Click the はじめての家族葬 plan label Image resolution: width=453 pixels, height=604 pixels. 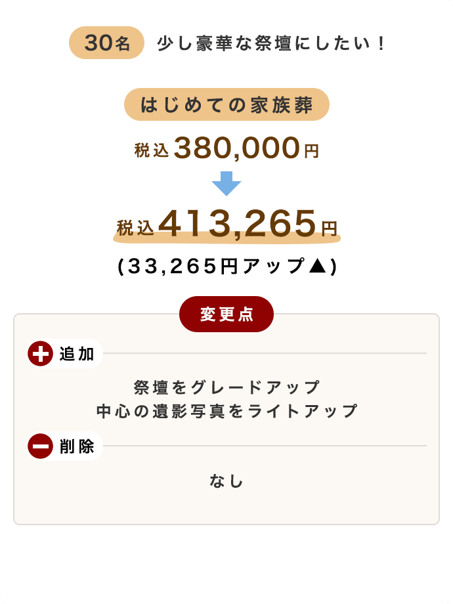pos(226,104)
